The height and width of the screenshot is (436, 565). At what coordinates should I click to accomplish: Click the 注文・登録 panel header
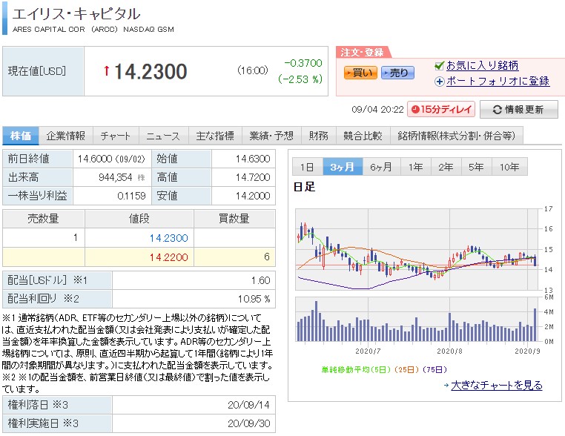tap(362, 52)
